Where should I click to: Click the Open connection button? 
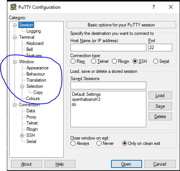[x=126, y=164]
